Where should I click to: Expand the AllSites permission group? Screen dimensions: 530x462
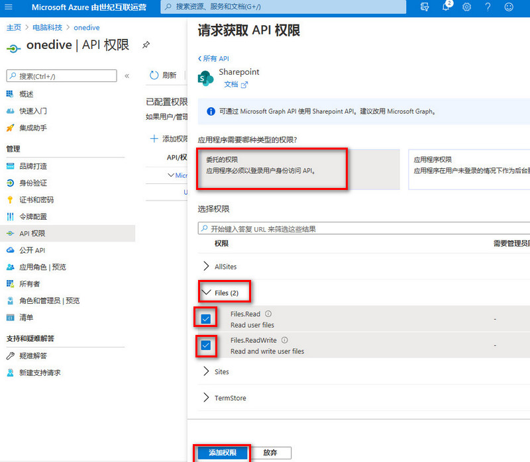(206, 266)
